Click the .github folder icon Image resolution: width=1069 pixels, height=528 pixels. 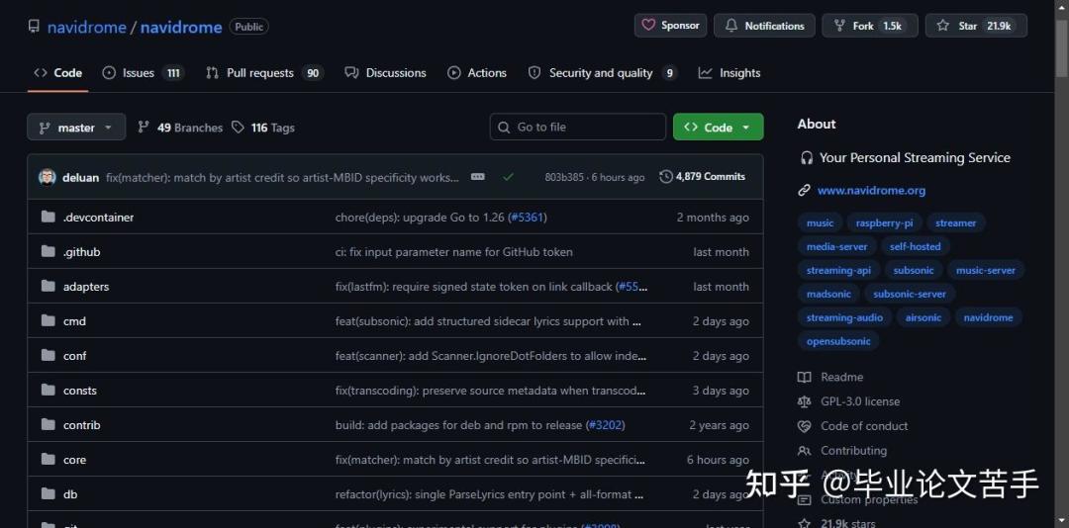(x=48, y=252)
